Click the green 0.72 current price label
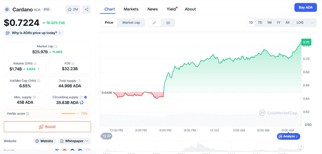 [x=306, y=42]
